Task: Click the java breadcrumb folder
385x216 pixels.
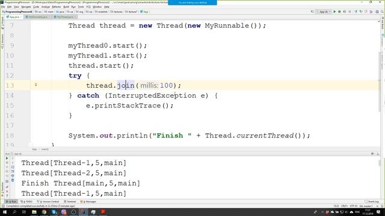Action: [60, 12]
